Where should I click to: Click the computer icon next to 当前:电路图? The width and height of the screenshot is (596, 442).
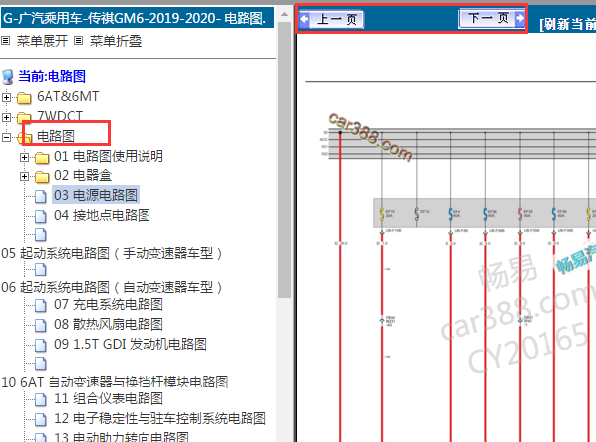tap(8, 77)
